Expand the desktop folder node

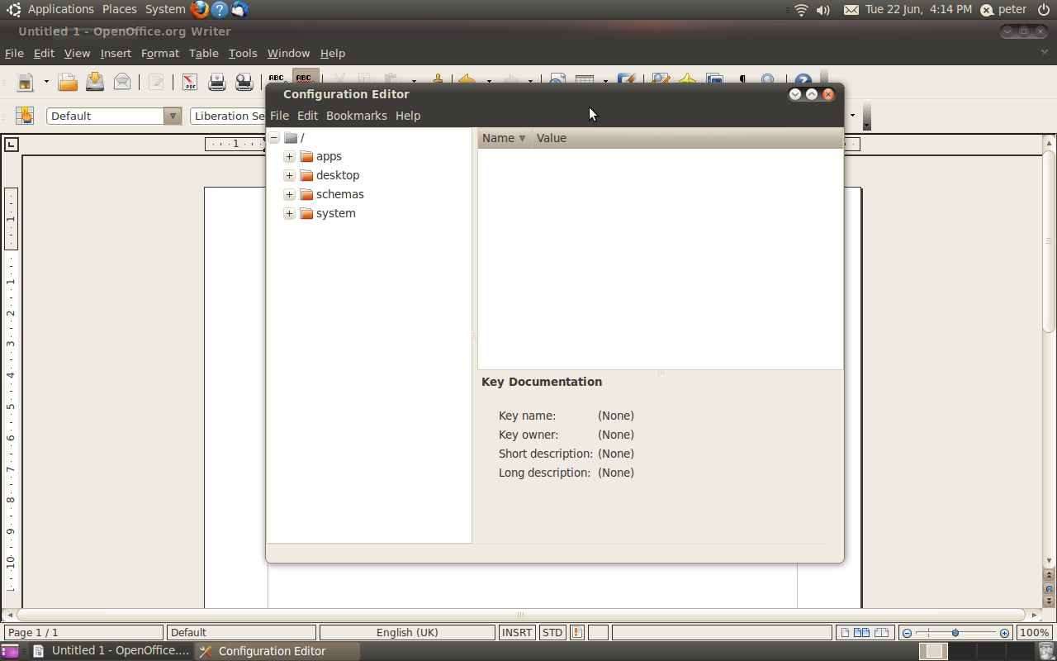289,175
